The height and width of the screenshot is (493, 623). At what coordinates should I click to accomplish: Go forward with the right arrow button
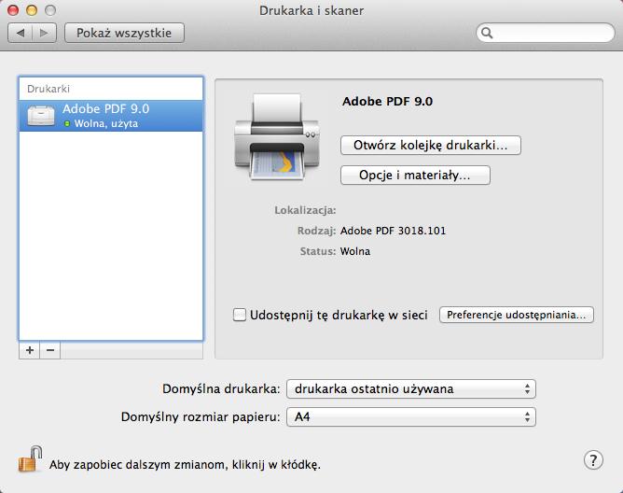click(44, 33)
